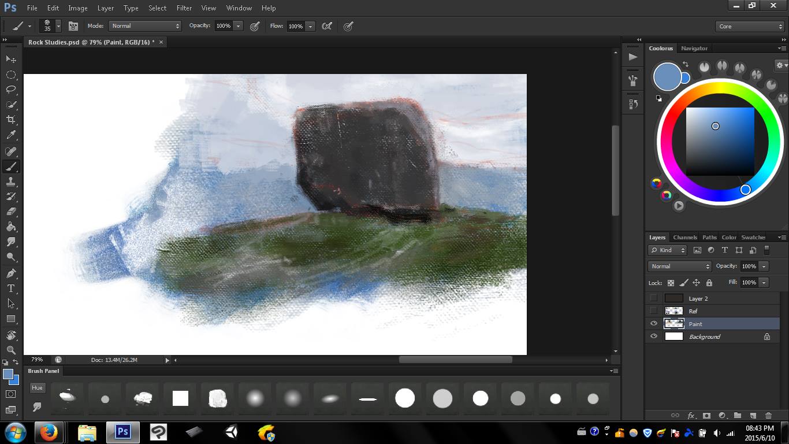Screen dimensions: 789x444
Task: Switch to the Channels tab
Action: tap(684, 238)
